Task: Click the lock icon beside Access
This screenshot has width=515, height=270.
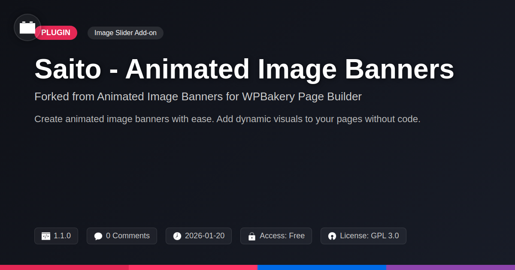Action: [x=252, y=236]
